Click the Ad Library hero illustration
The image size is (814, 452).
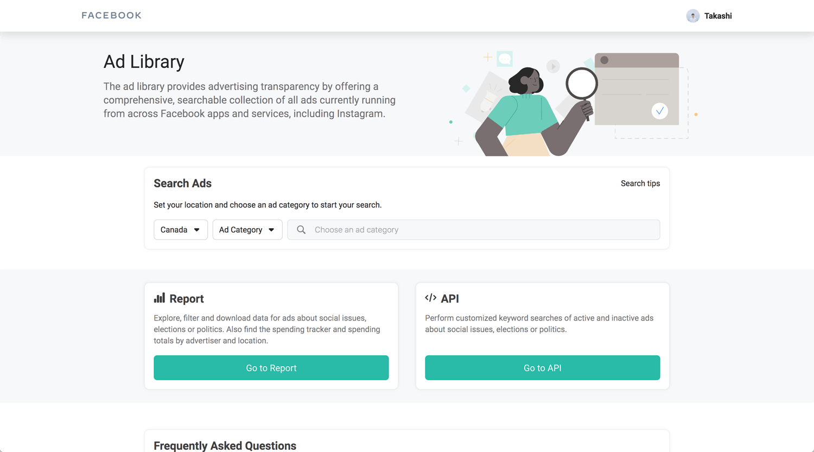tap(573, 103)
